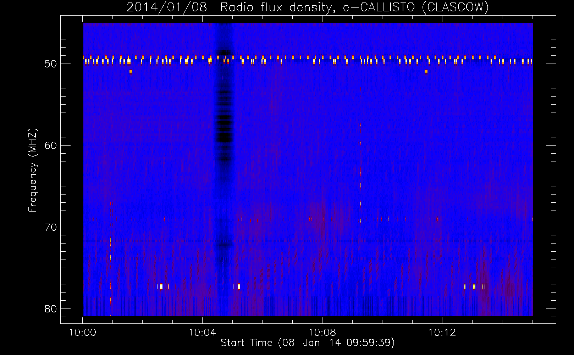Click the 80 frequency tick label

coord(51,309)
